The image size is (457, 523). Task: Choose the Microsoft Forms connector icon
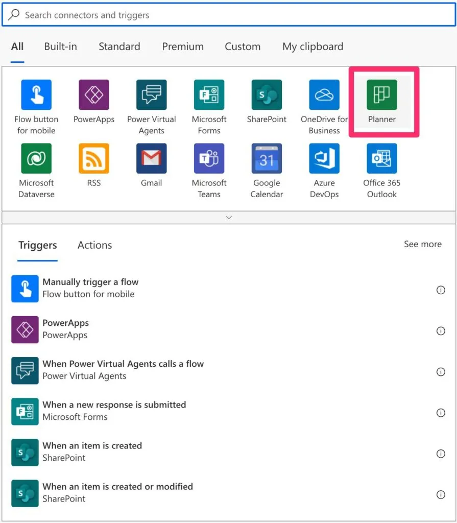209,95
